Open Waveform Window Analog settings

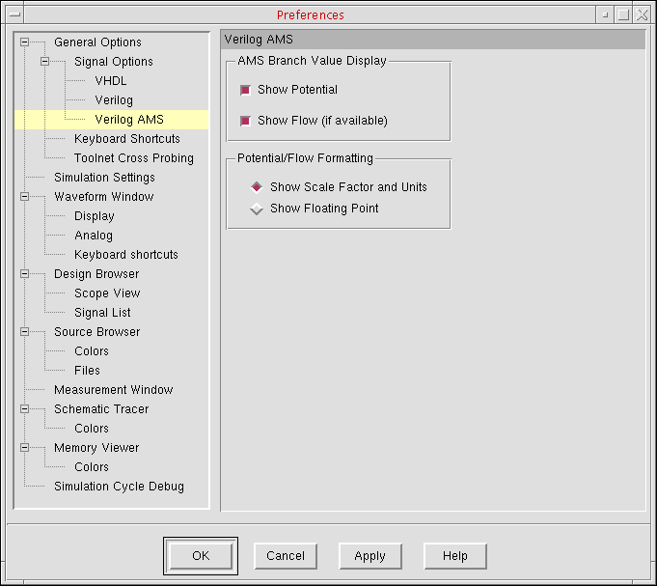tap(94, 236)
